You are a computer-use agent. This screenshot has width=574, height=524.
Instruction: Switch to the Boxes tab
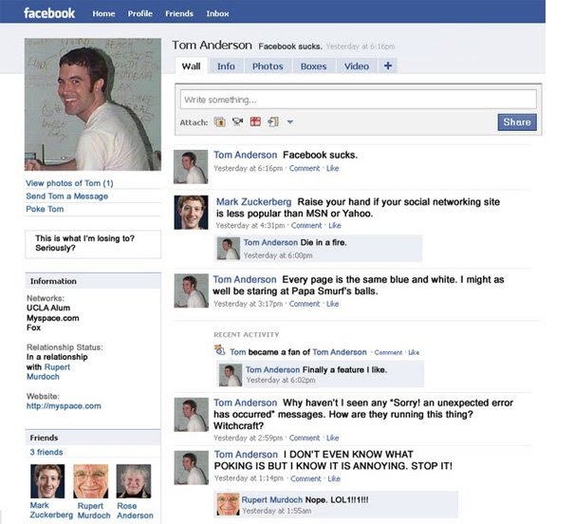(313, 66)
